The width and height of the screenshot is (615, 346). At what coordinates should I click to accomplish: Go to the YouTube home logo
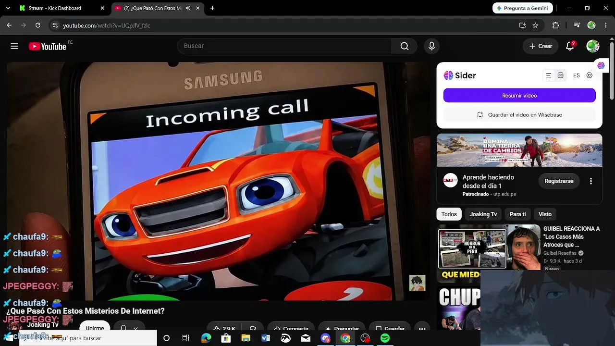point(48,46)
